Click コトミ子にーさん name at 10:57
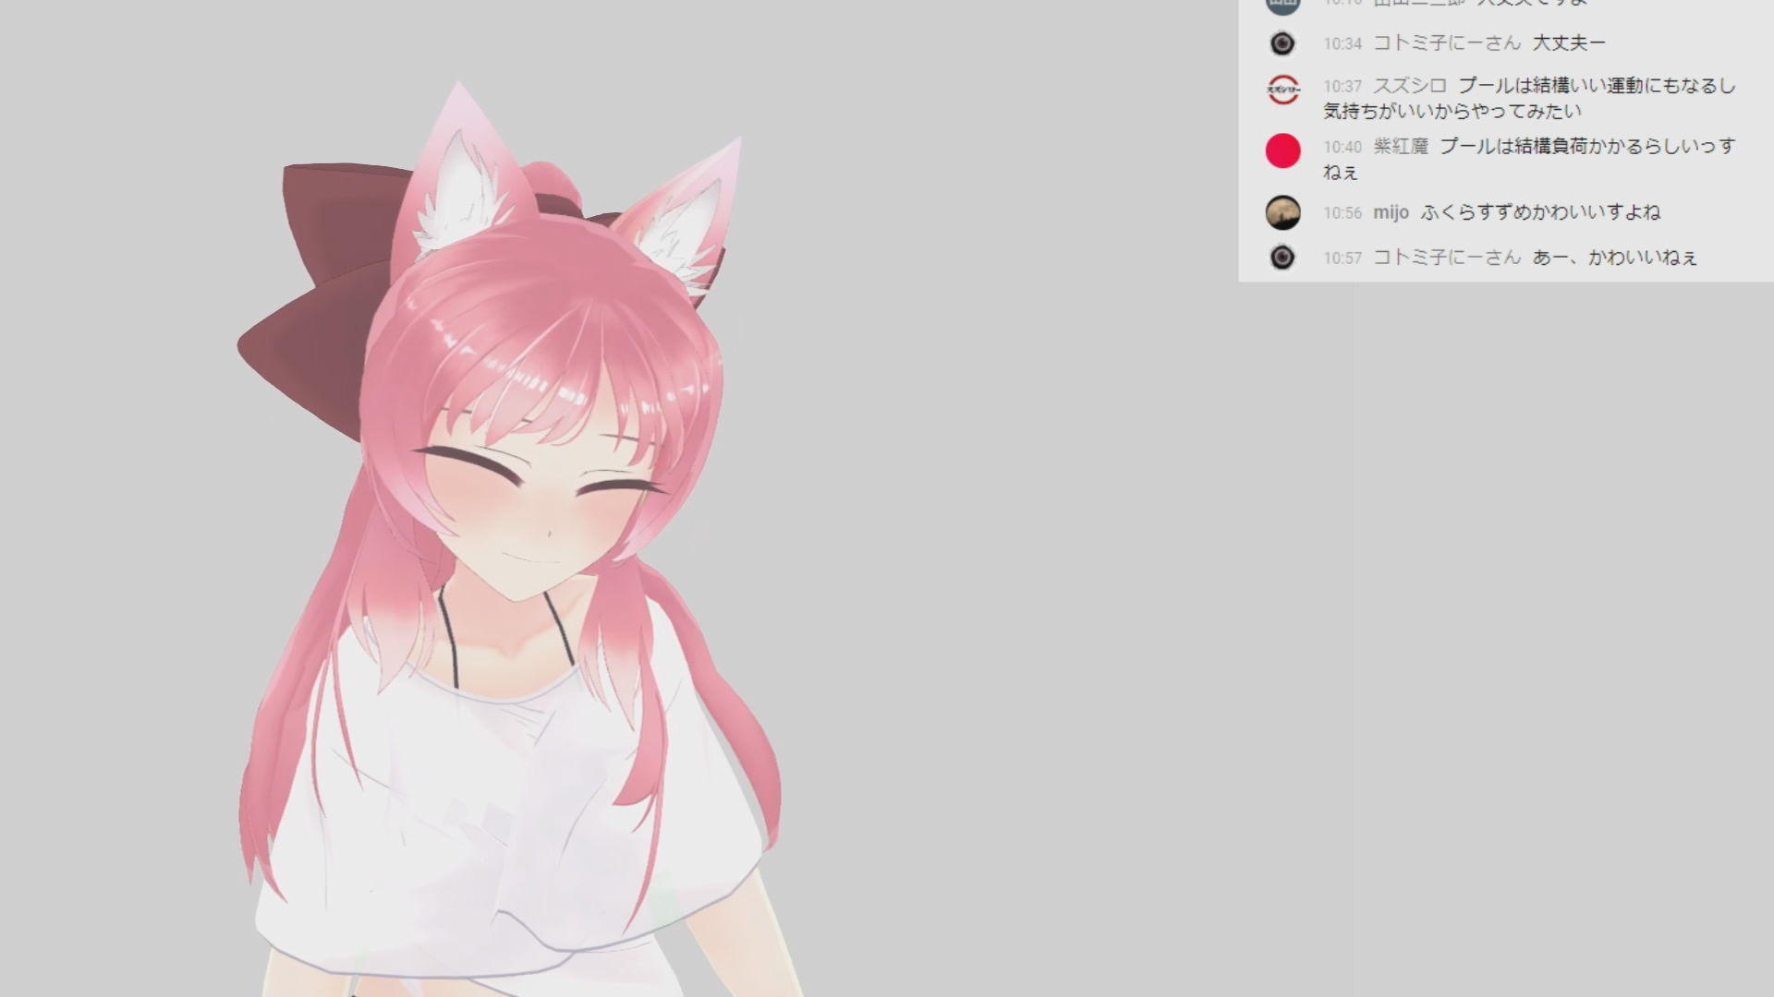 click(x=1446, y=258)
